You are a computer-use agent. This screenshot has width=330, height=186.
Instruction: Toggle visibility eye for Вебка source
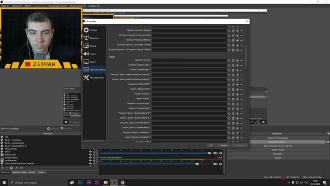(91, 154)
